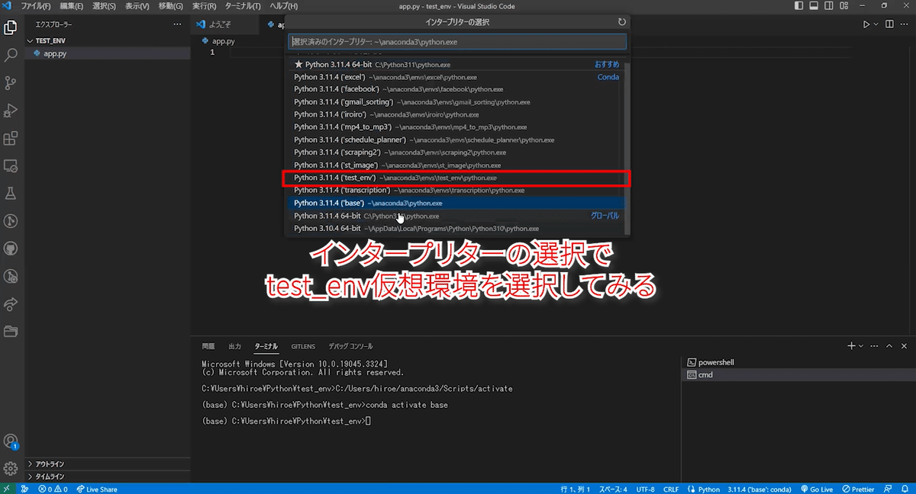Open the Source Control view

[x=11, y=83]
